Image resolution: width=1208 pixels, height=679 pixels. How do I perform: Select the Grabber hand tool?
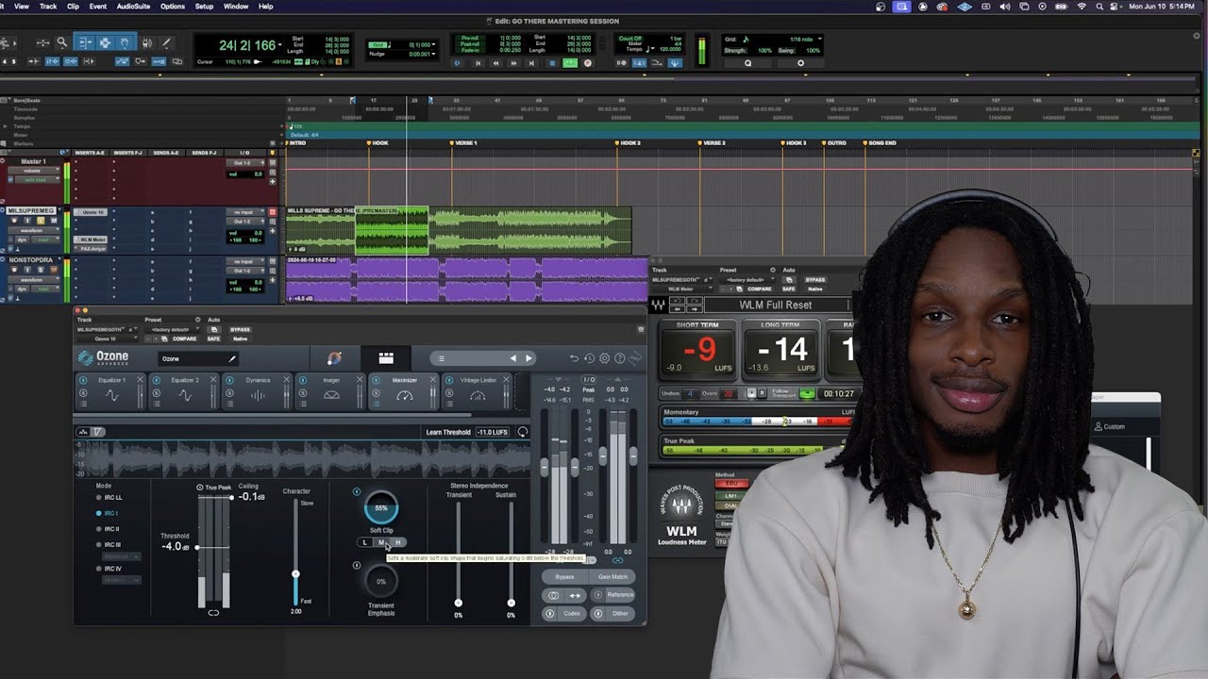[x=126, y=42]
